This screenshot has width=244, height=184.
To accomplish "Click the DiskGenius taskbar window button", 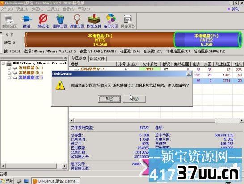I will coord(55,181).
